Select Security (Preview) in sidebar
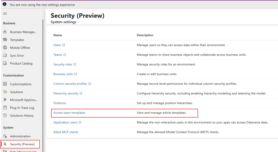 (x=22, y=144)
